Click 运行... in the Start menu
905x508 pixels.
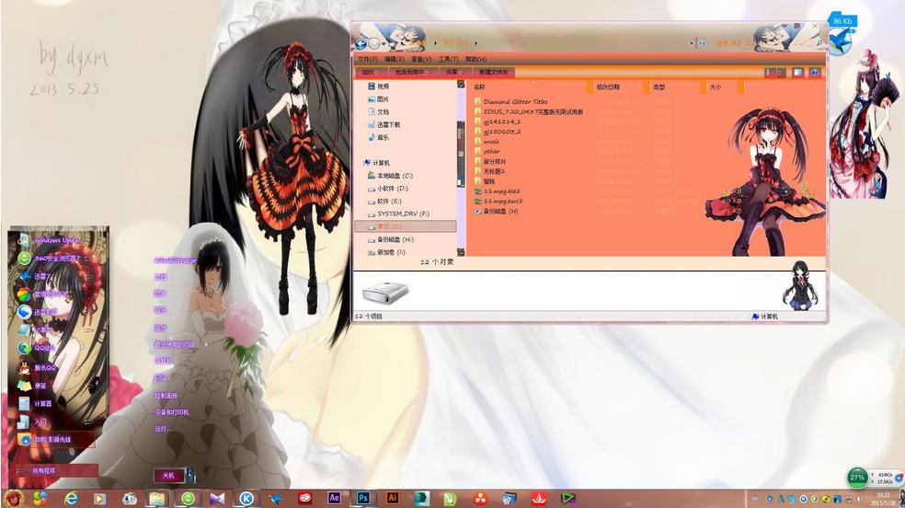(161, 429)
